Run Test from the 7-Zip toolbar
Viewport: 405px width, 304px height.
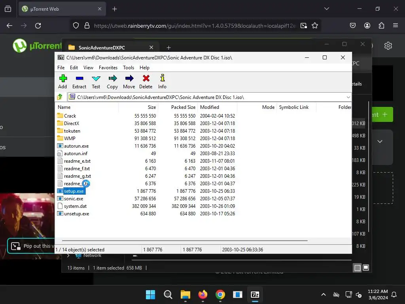pyautogui.click(x=96, y=82)
